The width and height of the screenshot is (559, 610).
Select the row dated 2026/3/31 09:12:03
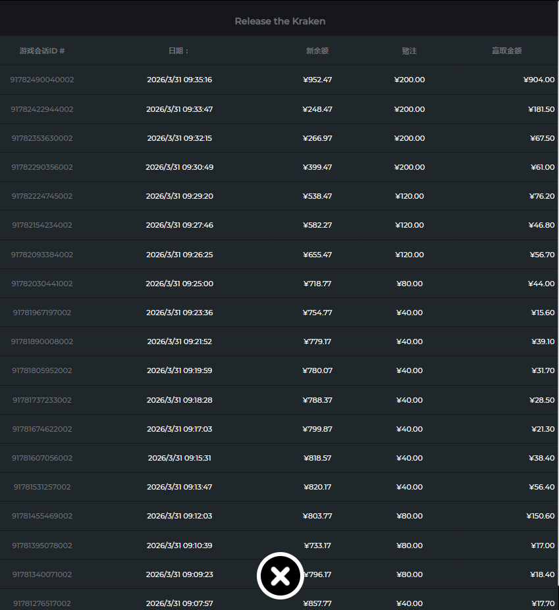click(179, 516)
